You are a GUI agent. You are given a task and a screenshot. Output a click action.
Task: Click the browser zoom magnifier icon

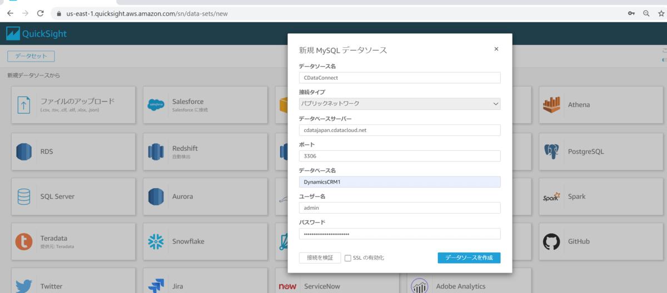click(646, 13)
